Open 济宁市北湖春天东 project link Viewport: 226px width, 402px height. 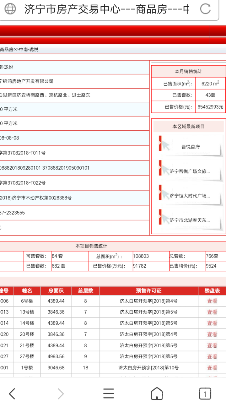(190, 220)
